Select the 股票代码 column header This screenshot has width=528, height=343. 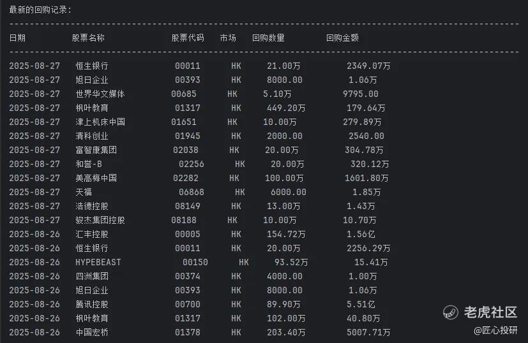(x=188, y=38)
